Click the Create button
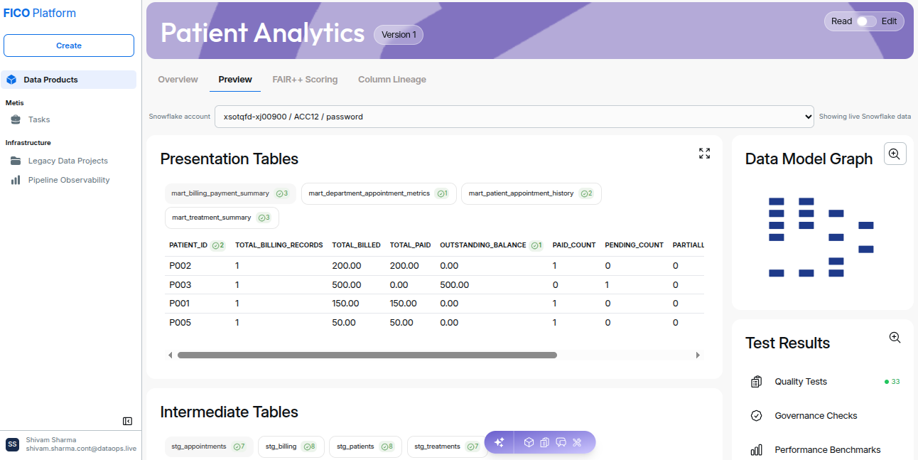Screen dimensions: 918x460 tap(69, 46)
